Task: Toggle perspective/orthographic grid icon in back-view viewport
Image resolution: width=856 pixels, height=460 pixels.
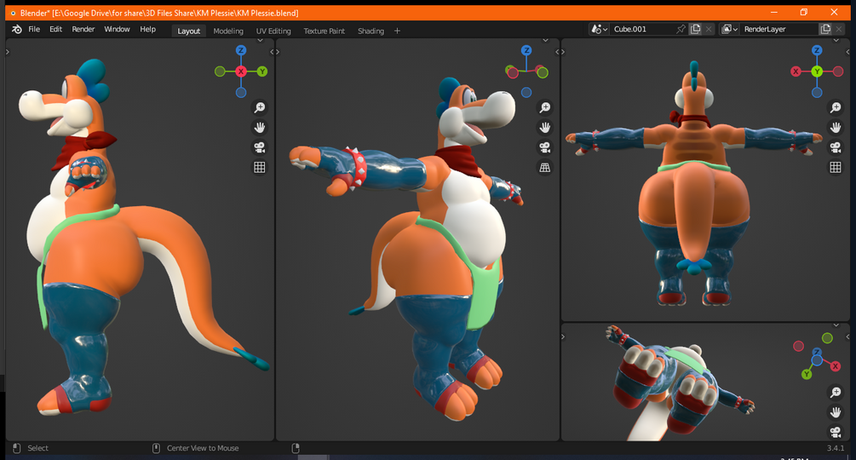Action: click(x=836, y=168)
